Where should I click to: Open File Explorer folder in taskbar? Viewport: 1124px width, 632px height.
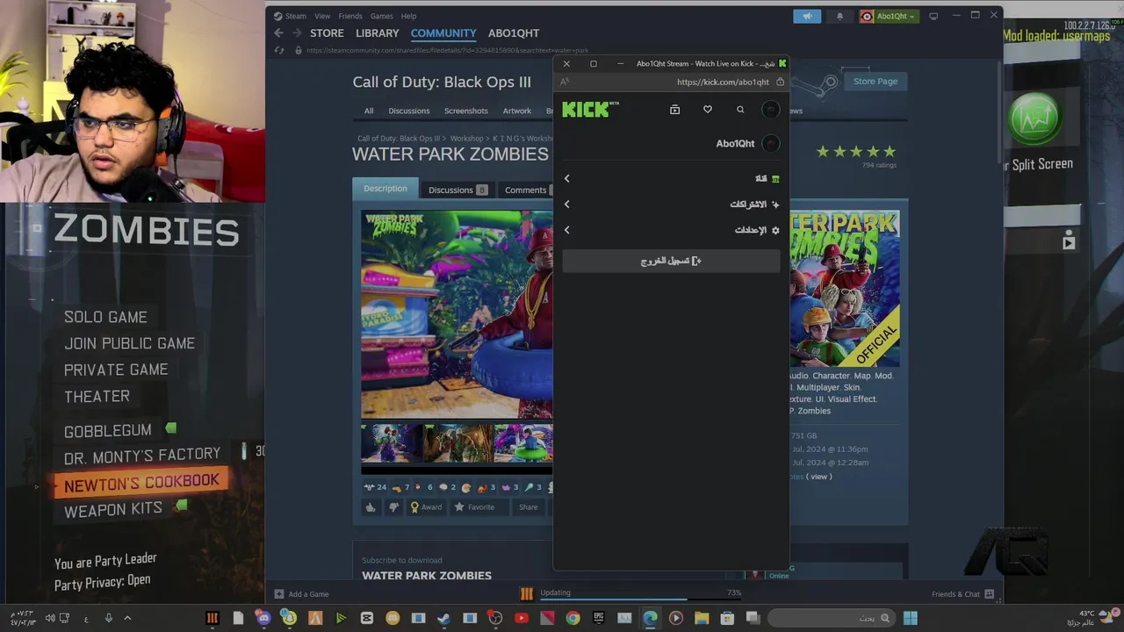(702, 618)
